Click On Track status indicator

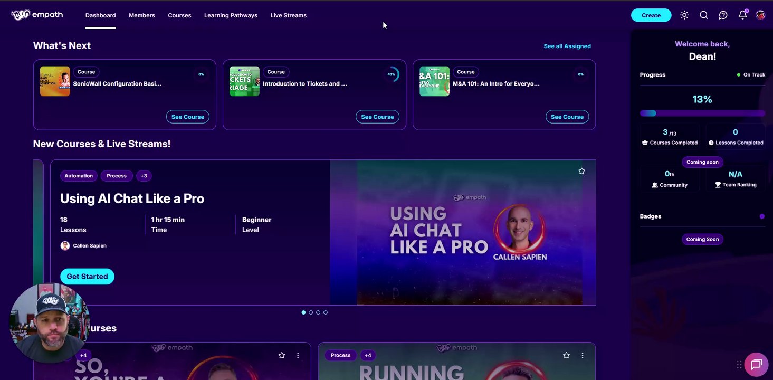tap(751, 75)
